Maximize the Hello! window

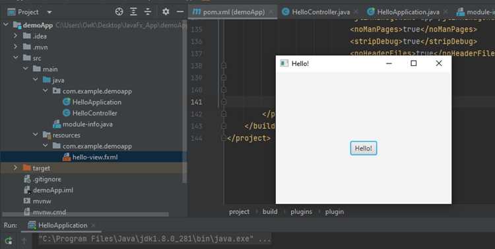(414, 63)
